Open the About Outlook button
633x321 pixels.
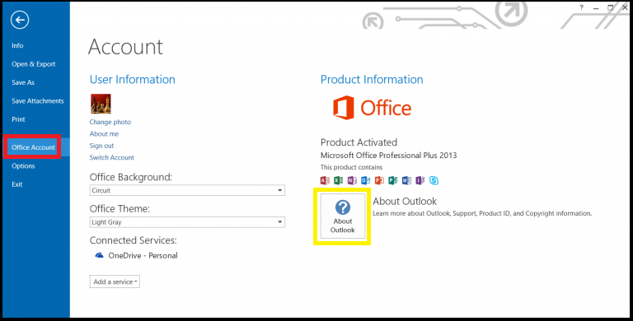coord(343,216)
